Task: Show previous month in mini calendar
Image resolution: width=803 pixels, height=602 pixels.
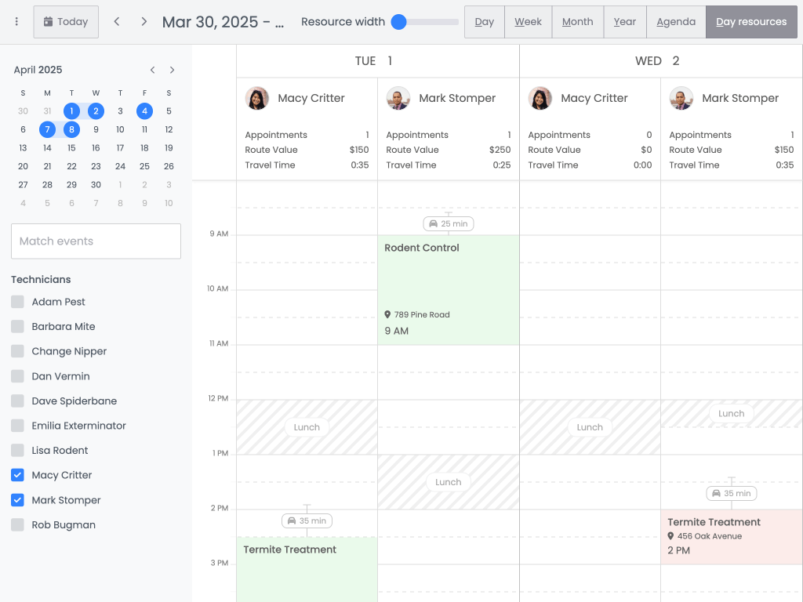Action: [153, 70]
